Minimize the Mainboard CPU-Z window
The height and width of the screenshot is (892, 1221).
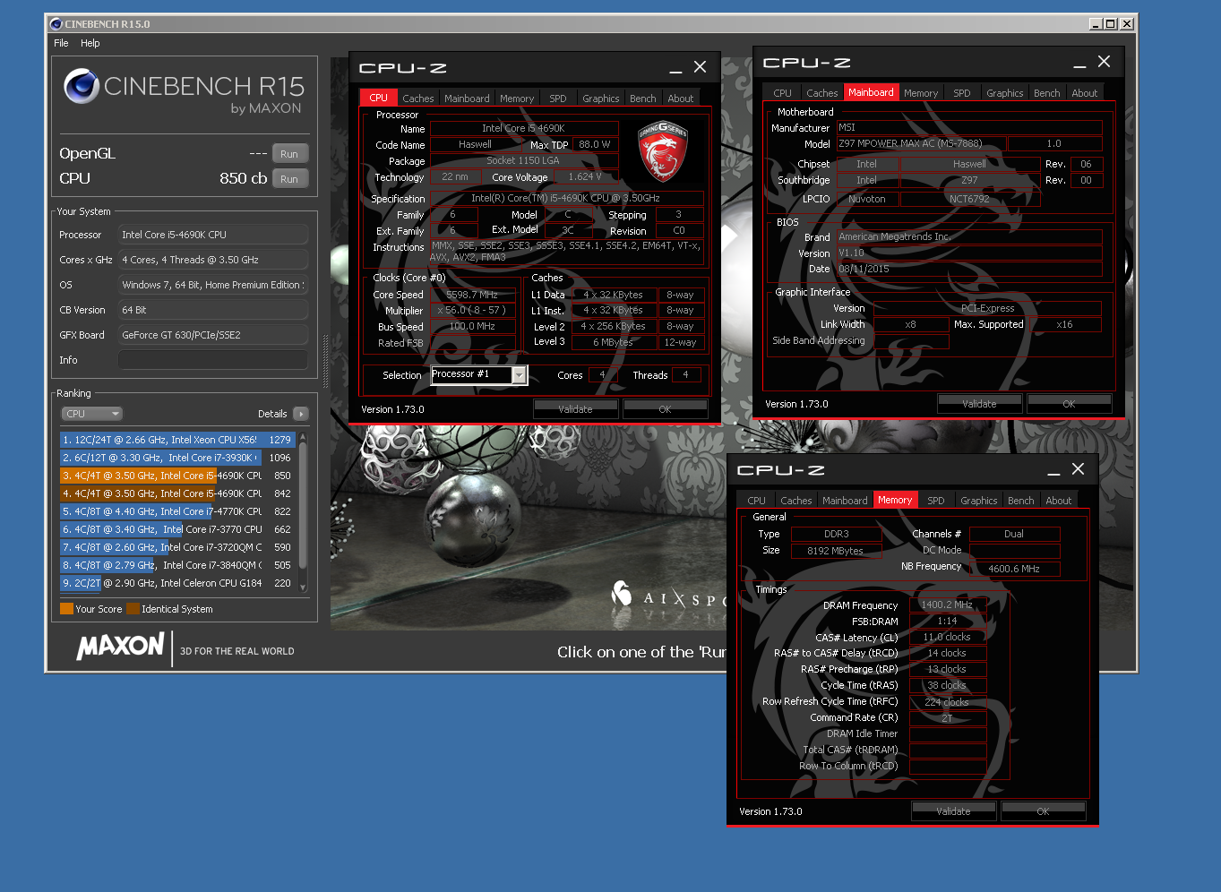(x=1079, y=64)
